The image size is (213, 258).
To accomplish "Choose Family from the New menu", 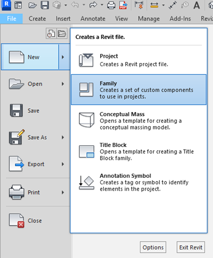I will tap(139, 90).
